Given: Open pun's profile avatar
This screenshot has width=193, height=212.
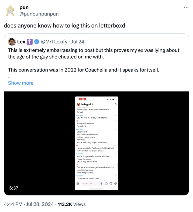Looking at the screenshot, I should click(10, 10).
